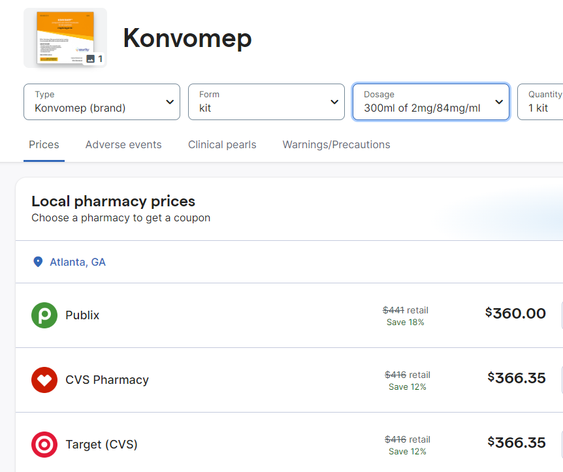Expand the Dosage dropdown selector
563x472 pixels.
[x=431, y=102]
